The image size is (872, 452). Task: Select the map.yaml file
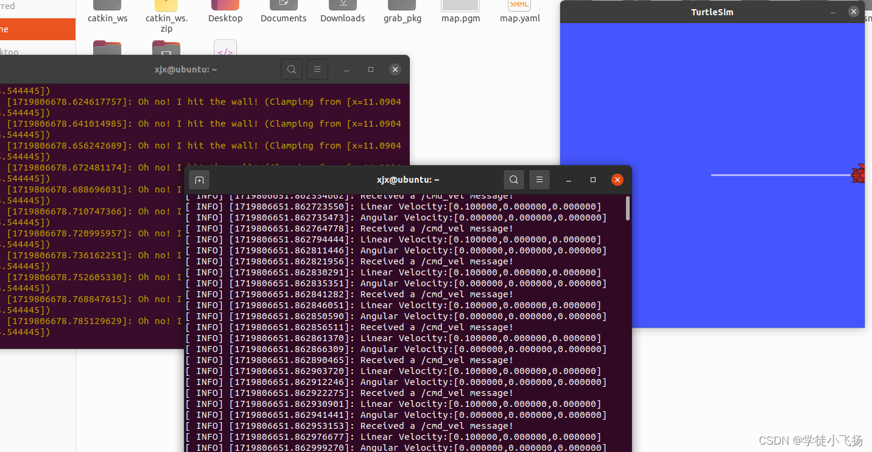point(519,11)
